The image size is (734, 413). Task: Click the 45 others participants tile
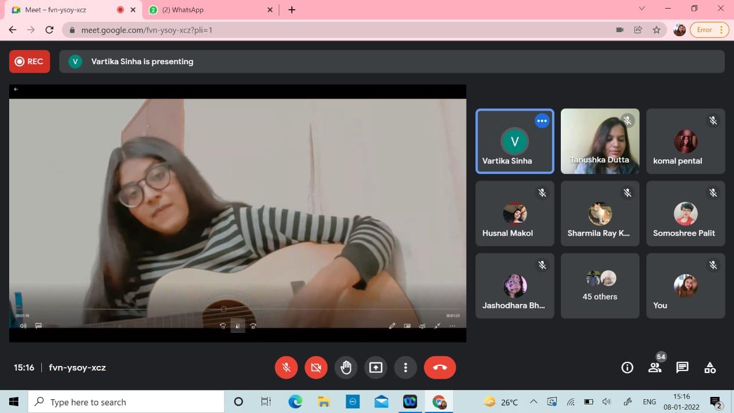click(600, 286)
